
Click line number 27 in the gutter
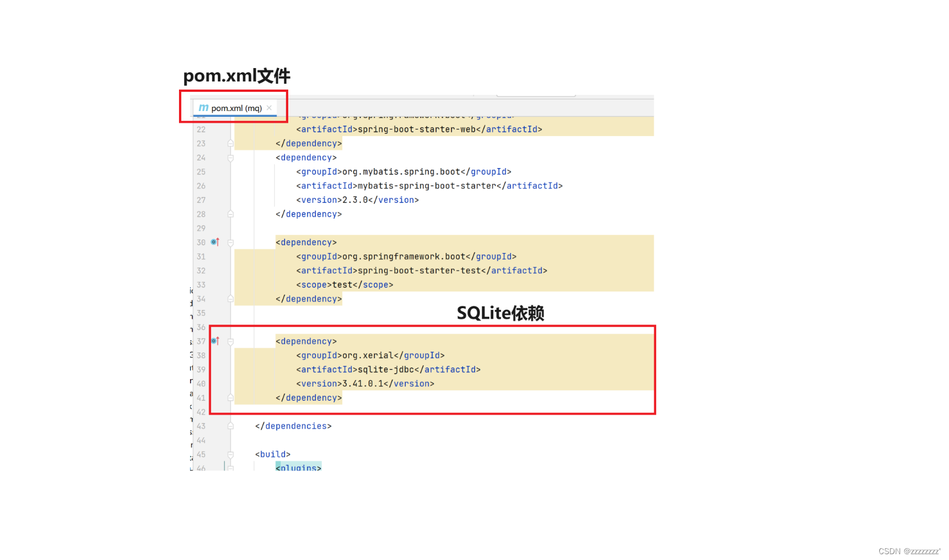pyautogui.click(x=201, y=200)
